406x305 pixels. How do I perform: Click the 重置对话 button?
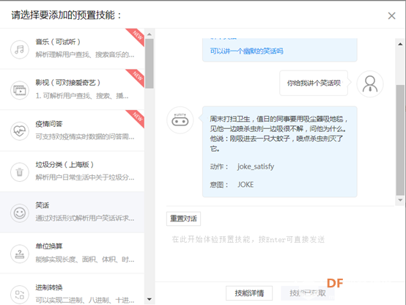click(183, 218)
